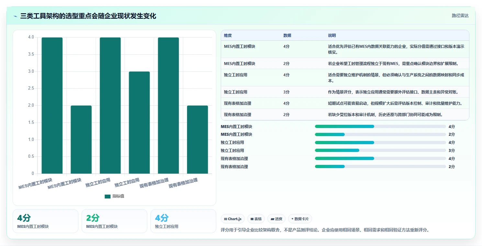The width and height of the screenshot is (482, 246).
Task: Click the 数据卡片 chip
Action: tap(300, 219)
